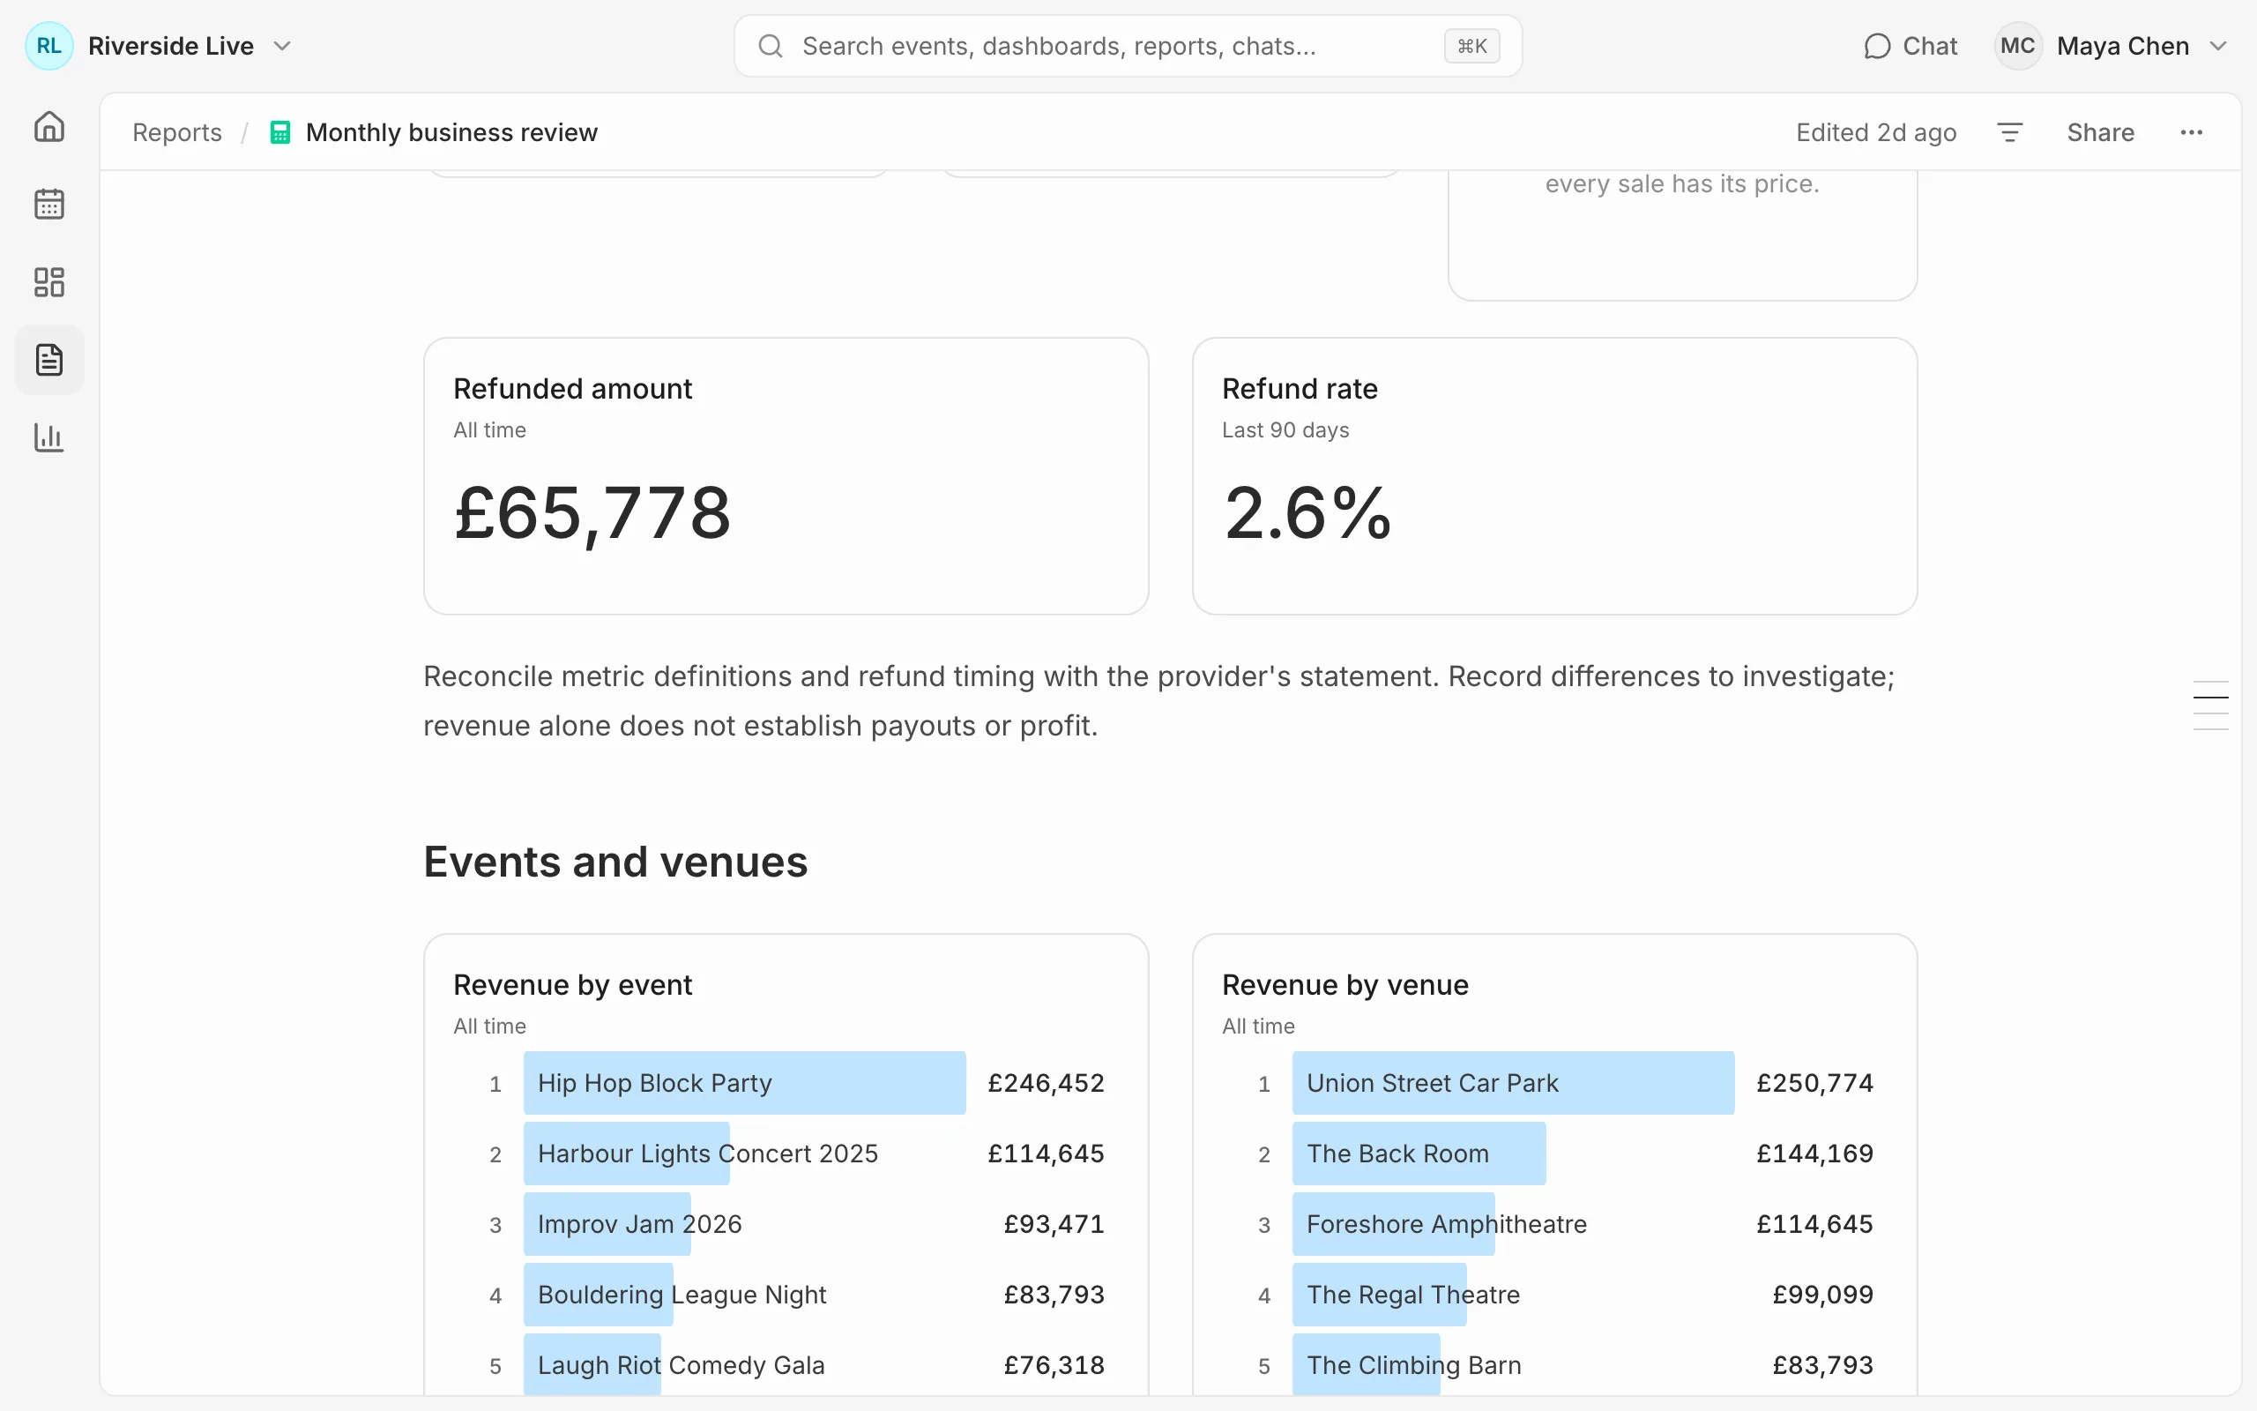Select the Union Street Car Park row
Screen dimensions: 2257x1411
click(x=1554, y=1083)
